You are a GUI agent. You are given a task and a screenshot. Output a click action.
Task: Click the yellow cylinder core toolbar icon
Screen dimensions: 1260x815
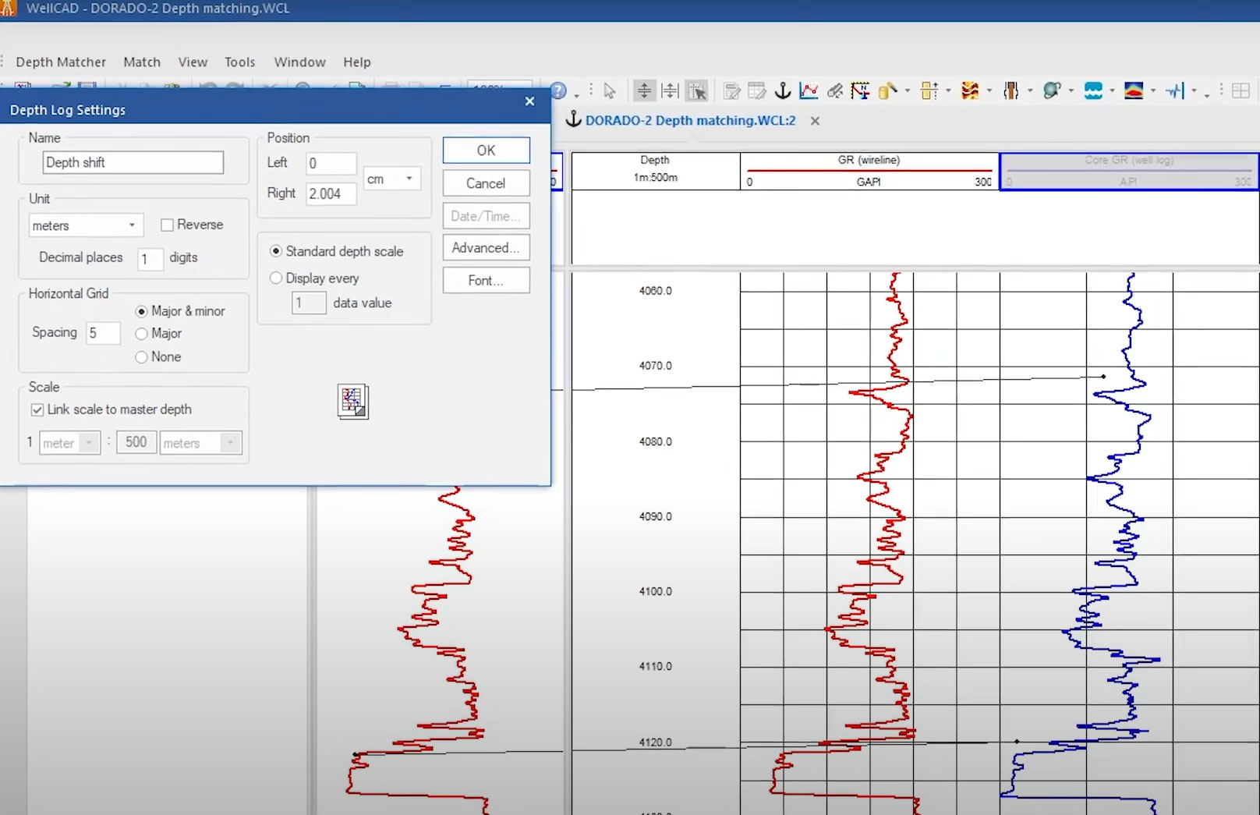pos(887,91)
